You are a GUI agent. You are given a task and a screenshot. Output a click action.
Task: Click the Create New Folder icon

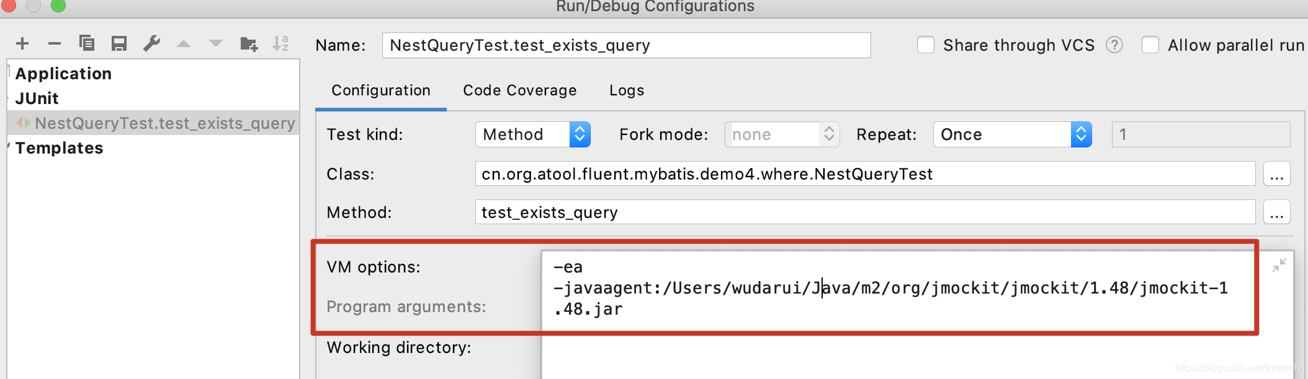(x=249, y=43)
